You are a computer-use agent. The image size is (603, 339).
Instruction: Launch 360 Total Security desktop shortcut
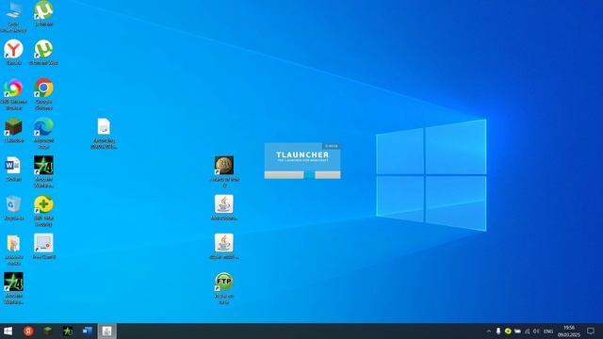43,205
